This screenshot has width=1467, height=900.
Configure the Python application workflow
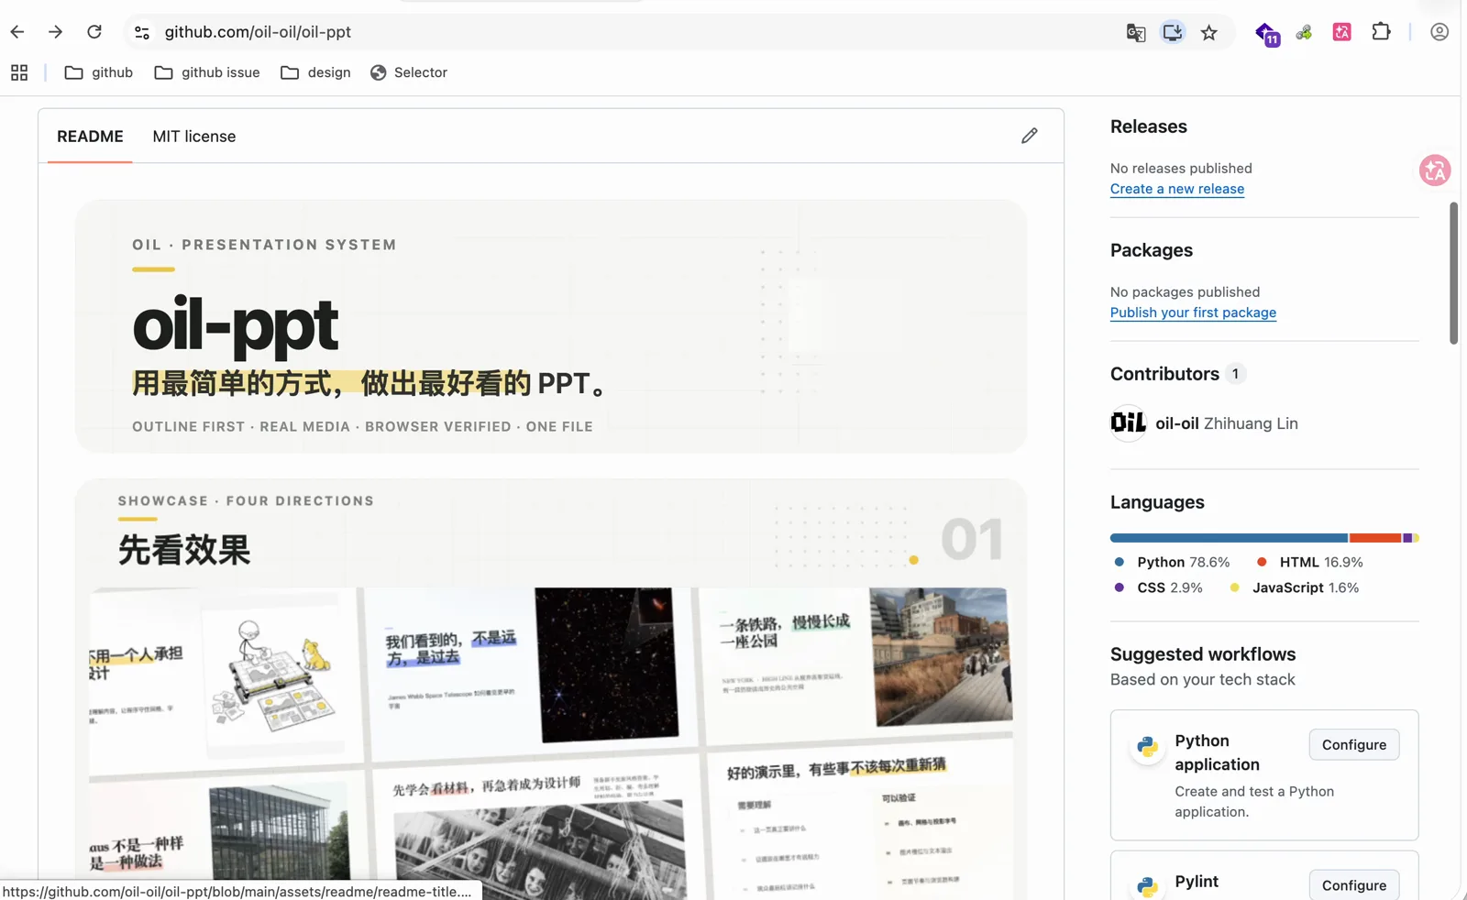pos(1354,745)
